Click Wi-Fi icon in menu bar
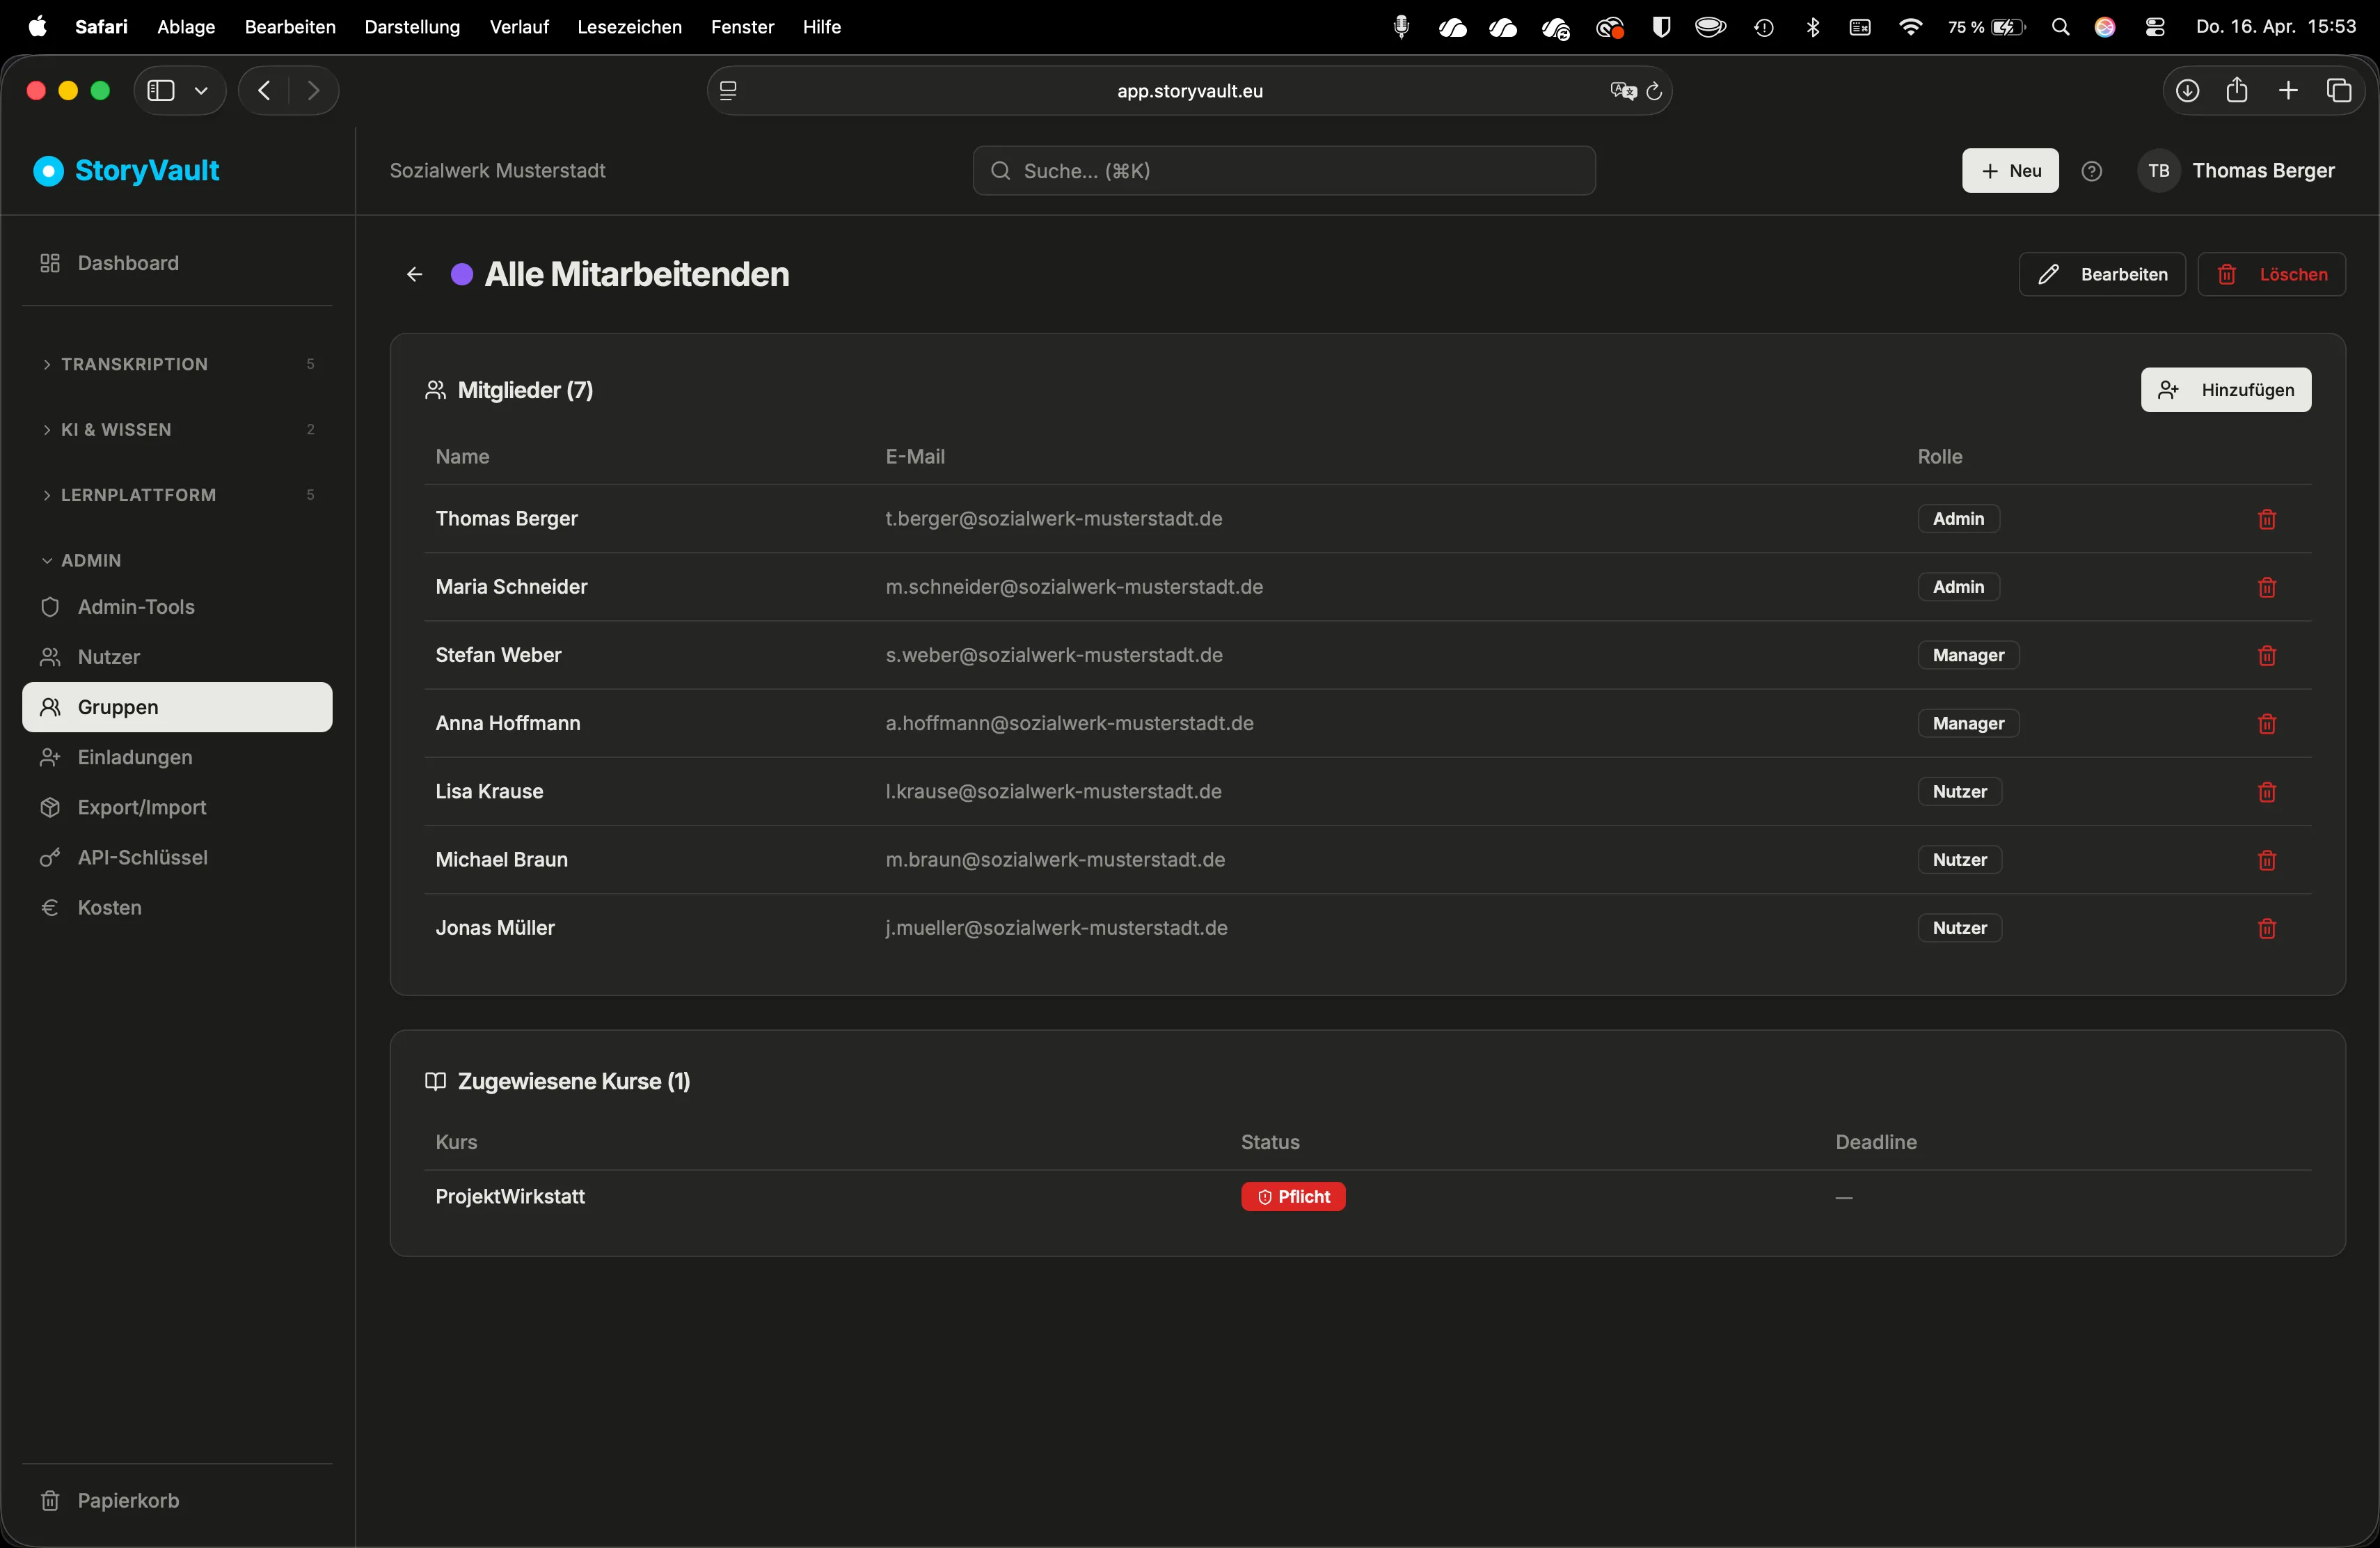The image size is (2380, 1548). pyautogui.click(x=1910, y=27)
